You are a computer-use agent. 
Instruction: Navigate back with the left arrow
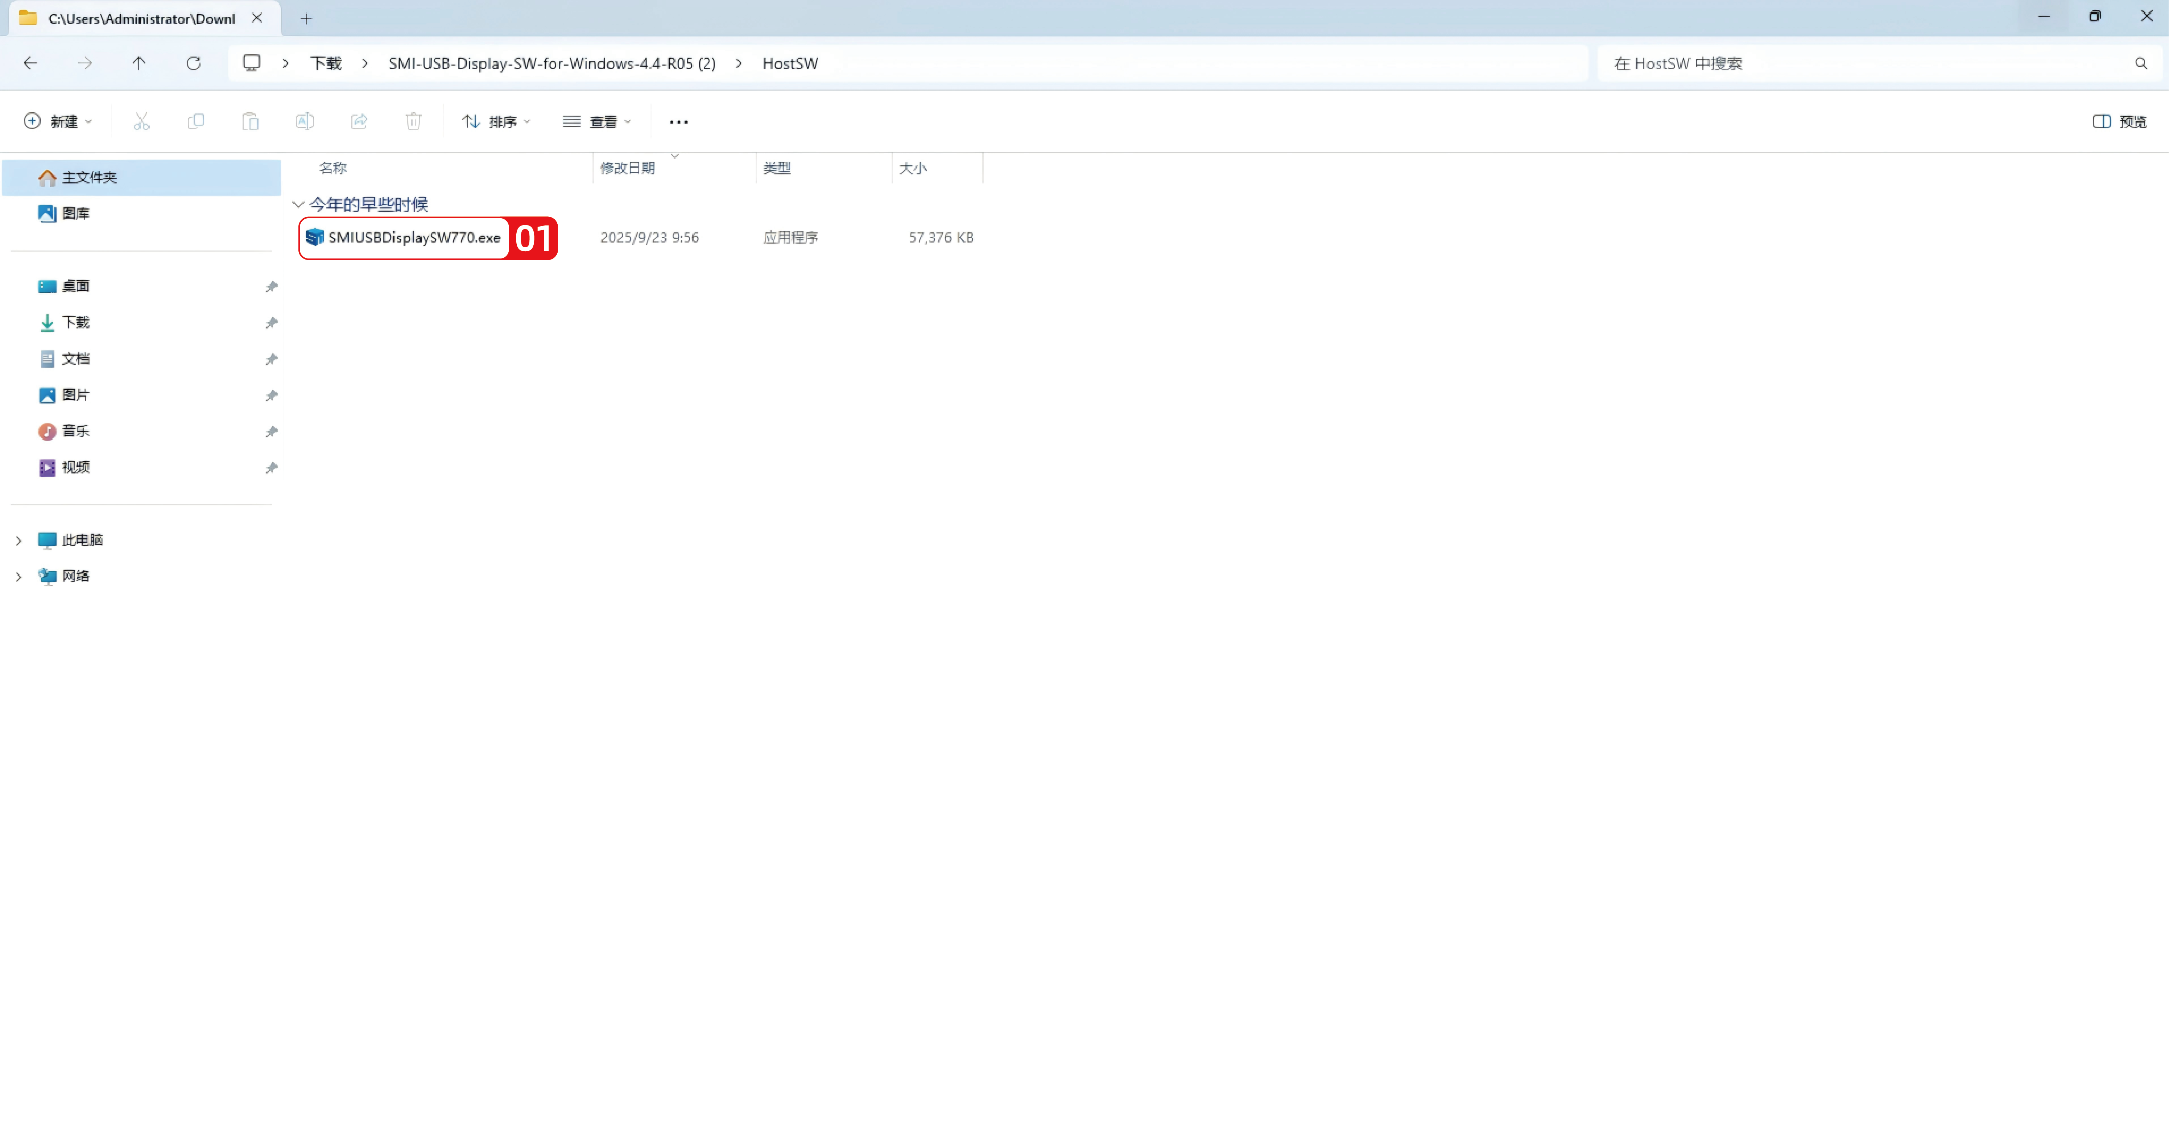[x=30, y=63]
